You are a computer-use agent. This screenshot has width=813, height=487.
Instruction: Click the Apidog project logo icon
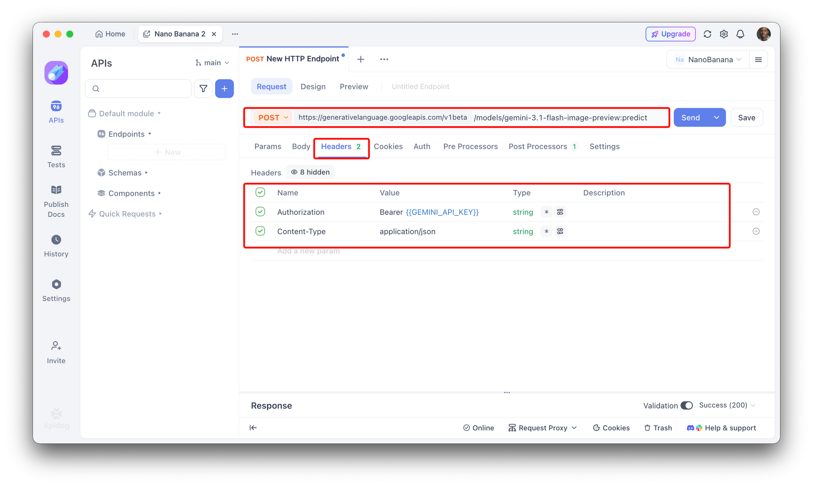point(56,73)
